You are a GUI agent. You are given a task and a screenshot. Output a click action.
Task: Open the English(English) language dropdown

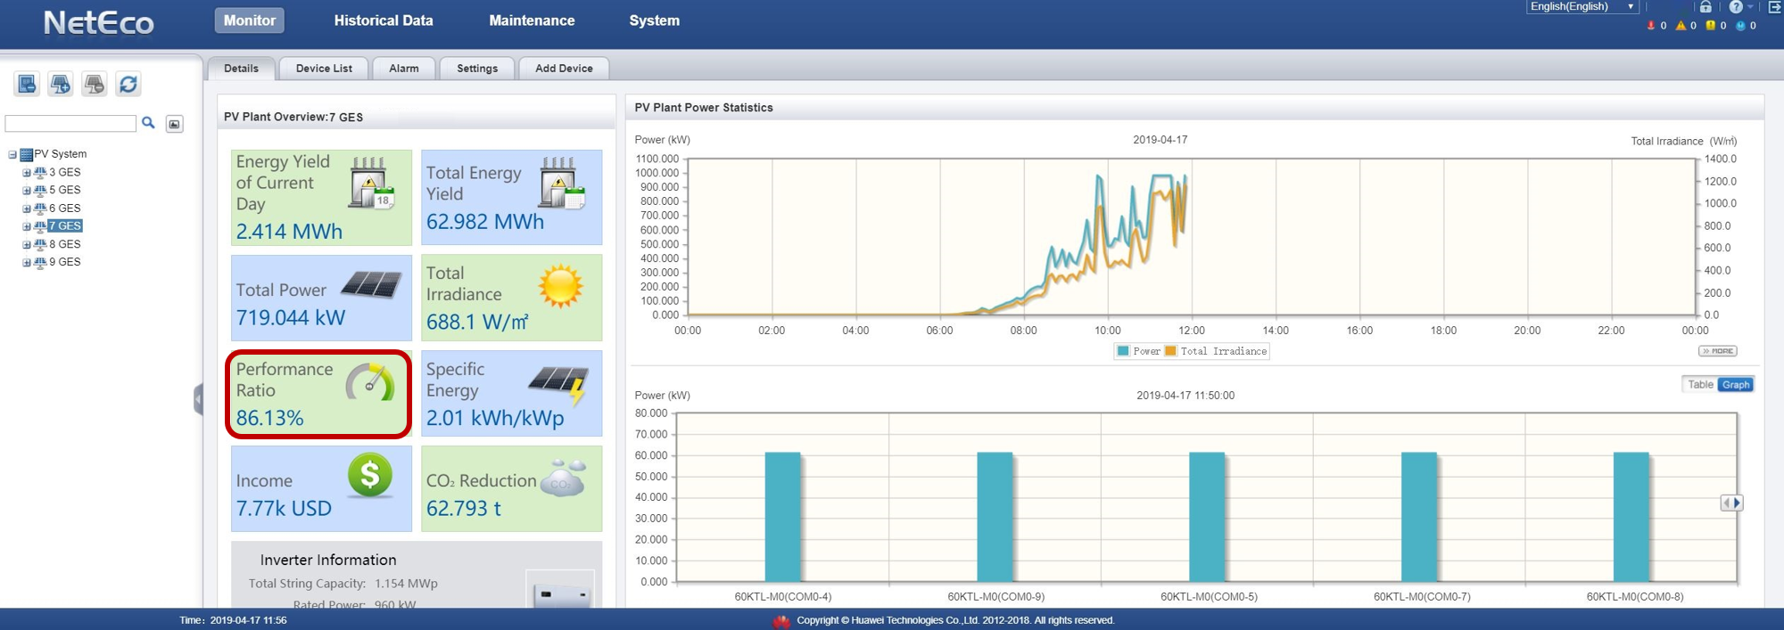(x=1583, y=7)
